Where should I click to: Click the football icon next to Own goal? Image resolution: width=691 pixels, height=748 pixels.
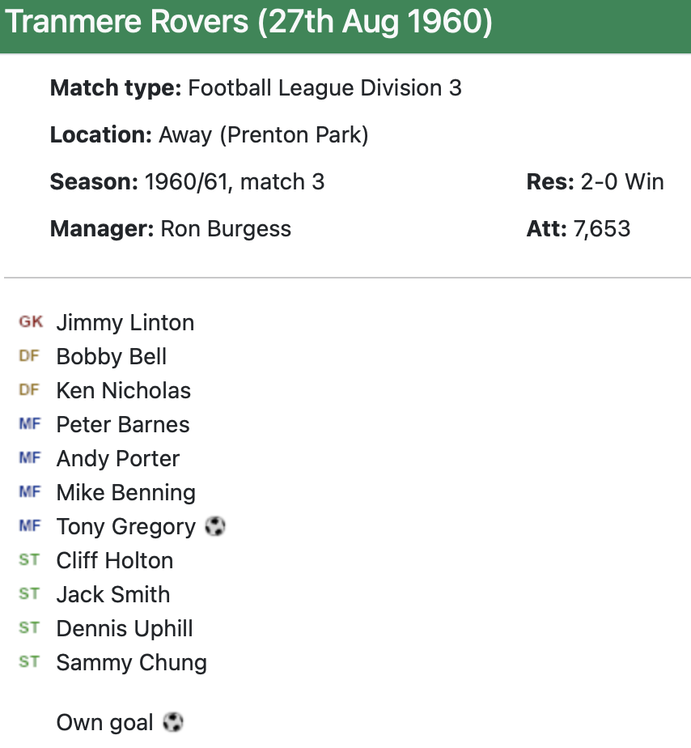point(173,722)
